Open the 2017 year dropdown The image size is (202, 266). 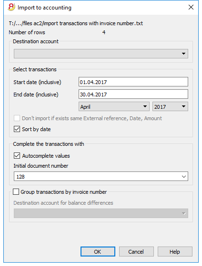170,106
